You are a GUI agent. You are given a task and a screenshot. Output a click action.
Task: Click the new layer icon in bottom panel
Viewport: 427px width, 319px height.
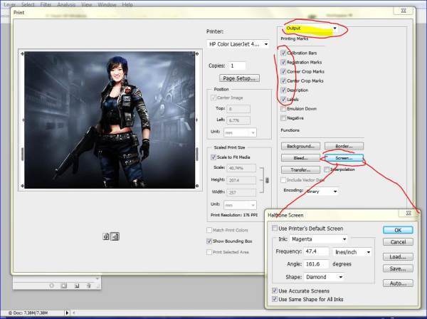(76, 286)
